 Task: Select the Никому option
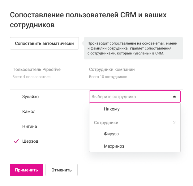click(x=112, y=109)
